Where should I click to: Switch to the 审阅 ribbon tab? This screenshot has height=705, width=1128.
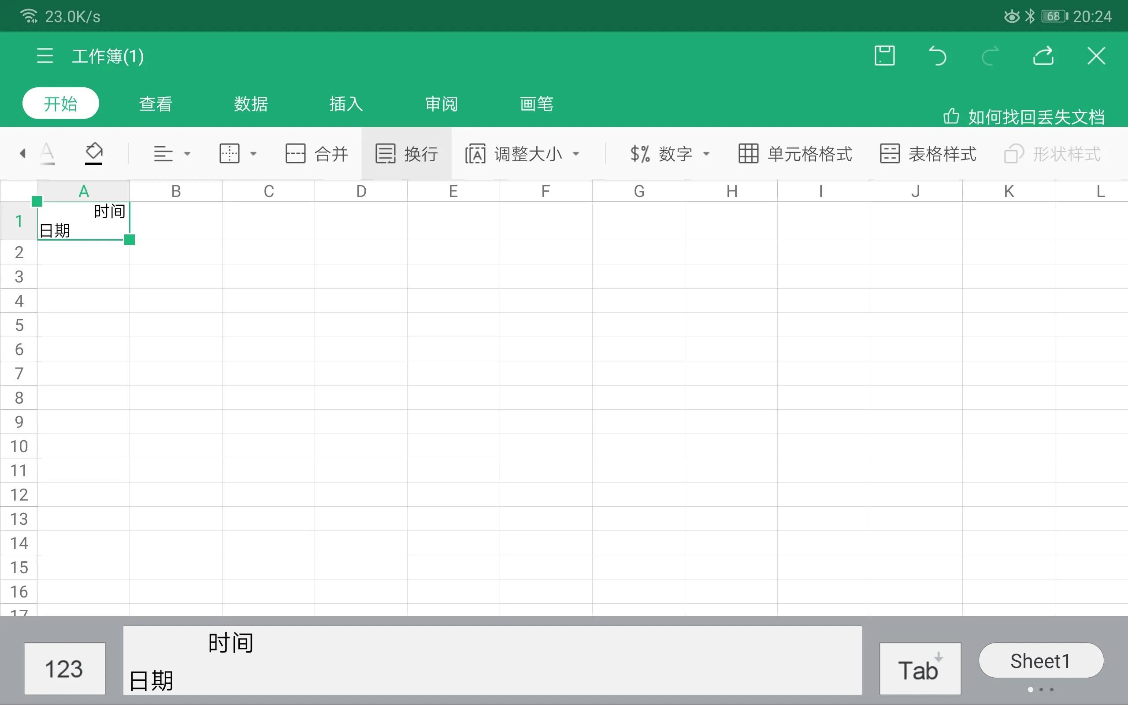[440, 104]
